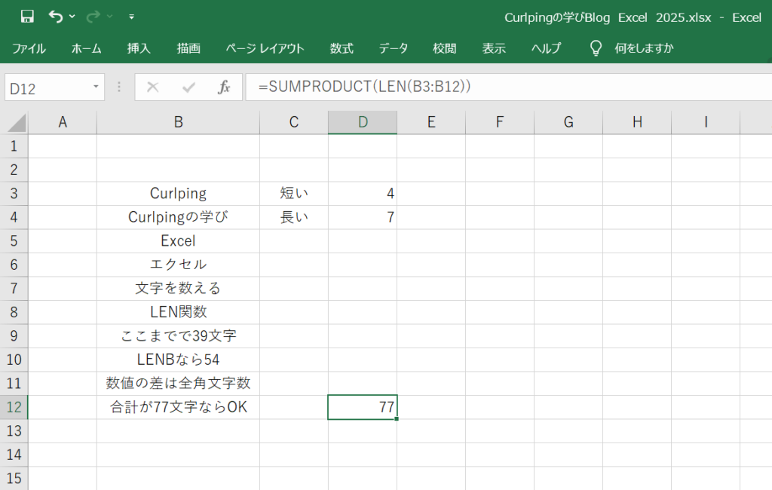772x490 pixels.
Task: Select cell containing LENBなら54
Action: tap(178, 360)
